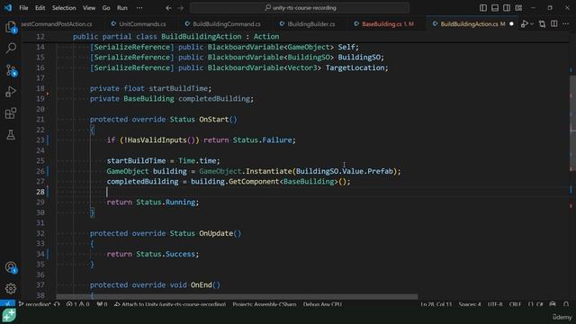The height and width of the screenshot is (324, 576).
Task: Toggle the primary side bar layout
Action: (x=483, y=8)
